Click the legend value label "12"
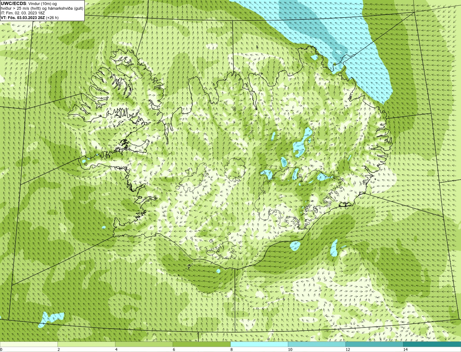461x352 pixels. (348, 349)
